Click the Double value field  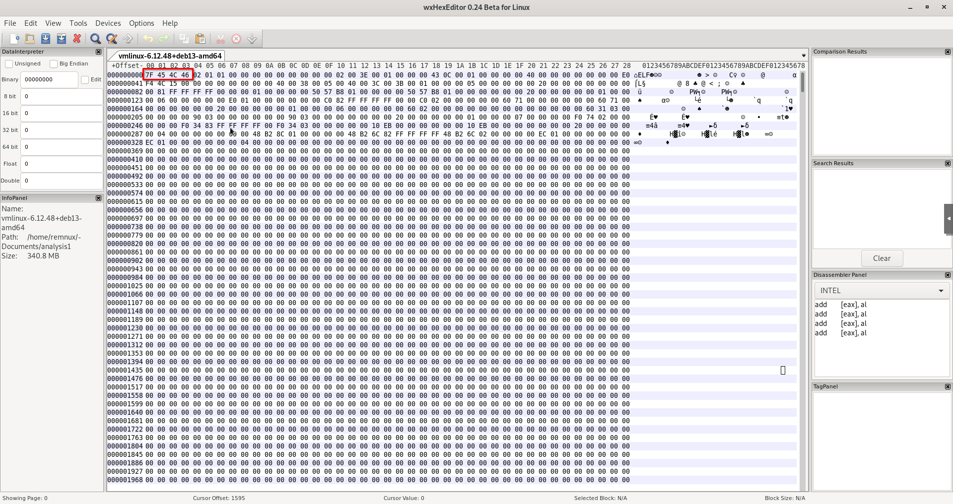(x=62, y=181)
